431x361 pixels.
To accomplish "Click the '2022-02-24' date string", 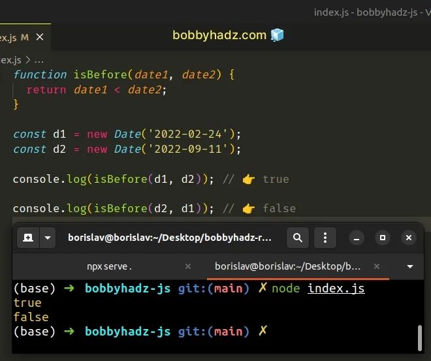I will tap(187, 134).
